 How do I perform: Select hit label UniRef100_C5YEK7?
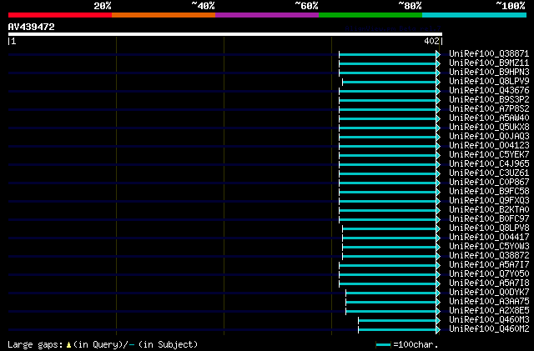[x=489, y=155]
